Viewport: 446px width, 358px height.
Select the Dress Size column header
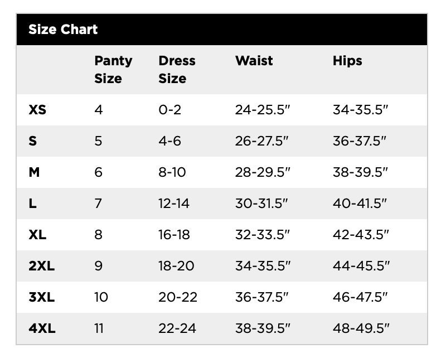[x=177, y=70]
